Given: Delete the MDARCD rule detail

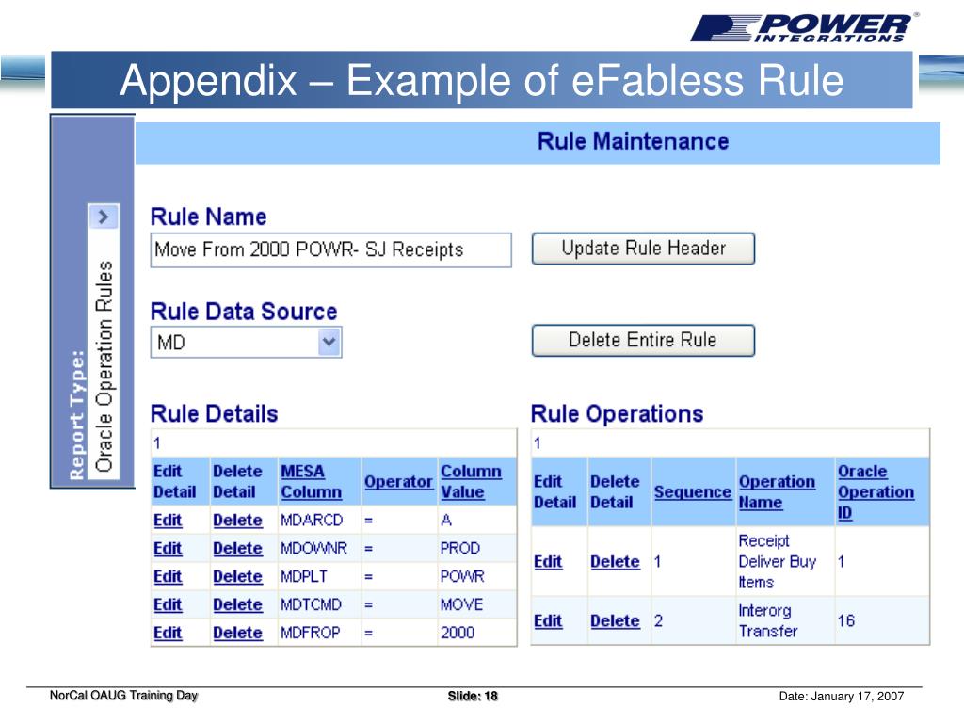Looking at the screenshot, I should pyautogui.click(x=237, y=520).
